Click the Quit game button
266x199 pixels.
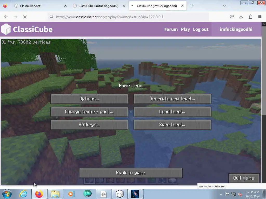(244, 178)
